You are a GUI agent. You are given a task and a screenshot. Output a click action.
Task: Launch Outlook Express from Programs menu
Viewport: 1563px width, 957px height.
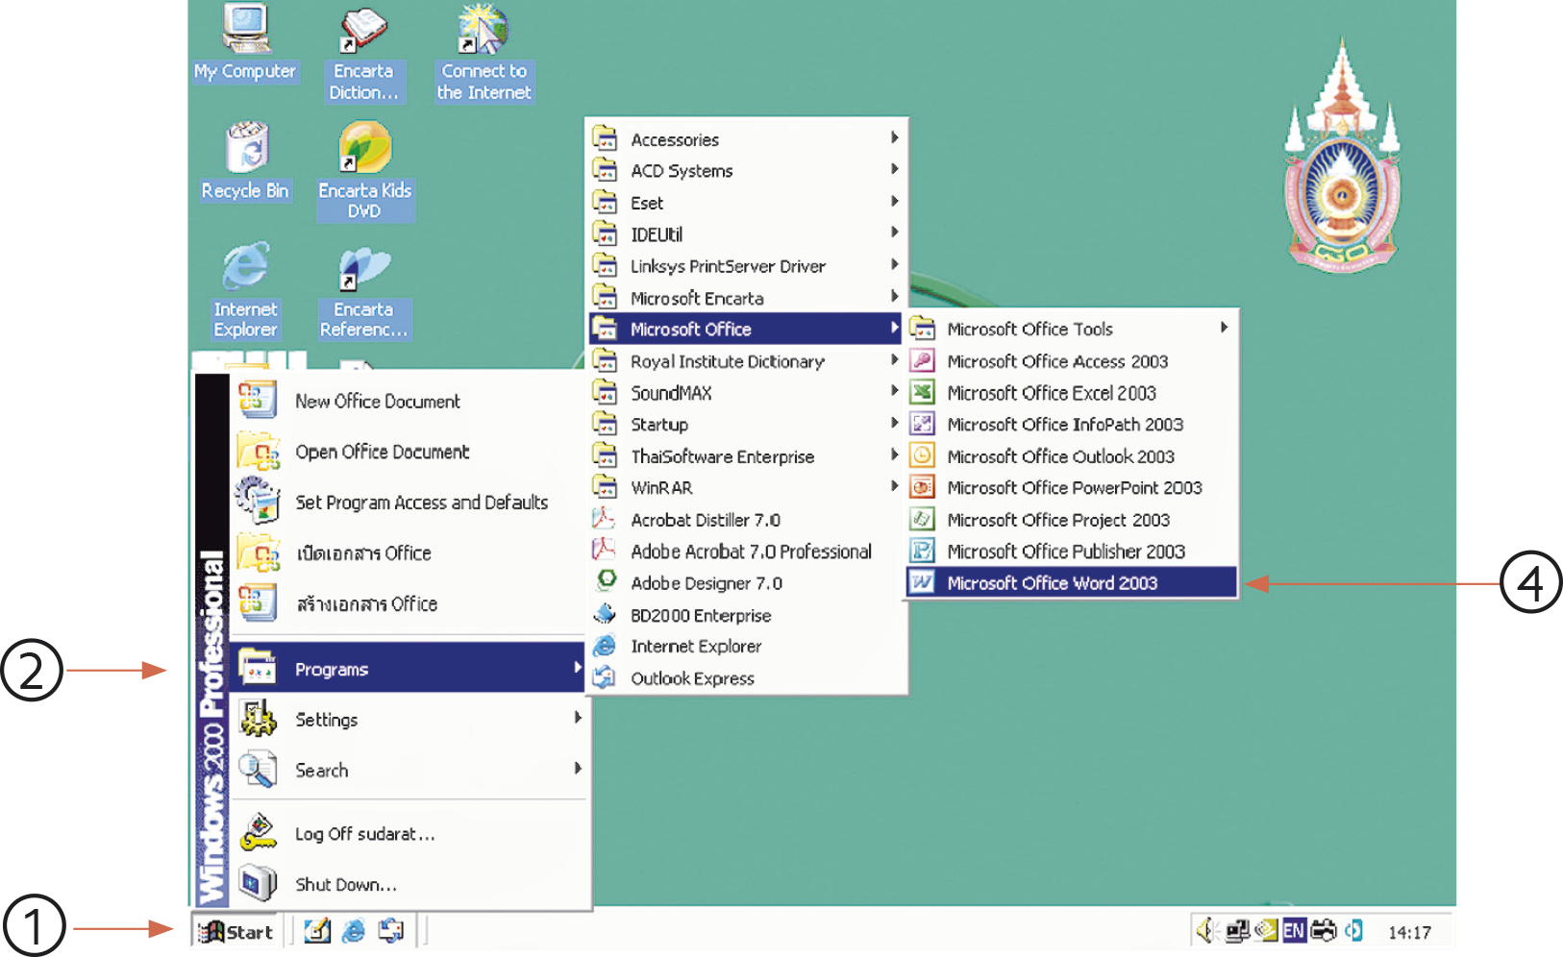coord(746,678)
